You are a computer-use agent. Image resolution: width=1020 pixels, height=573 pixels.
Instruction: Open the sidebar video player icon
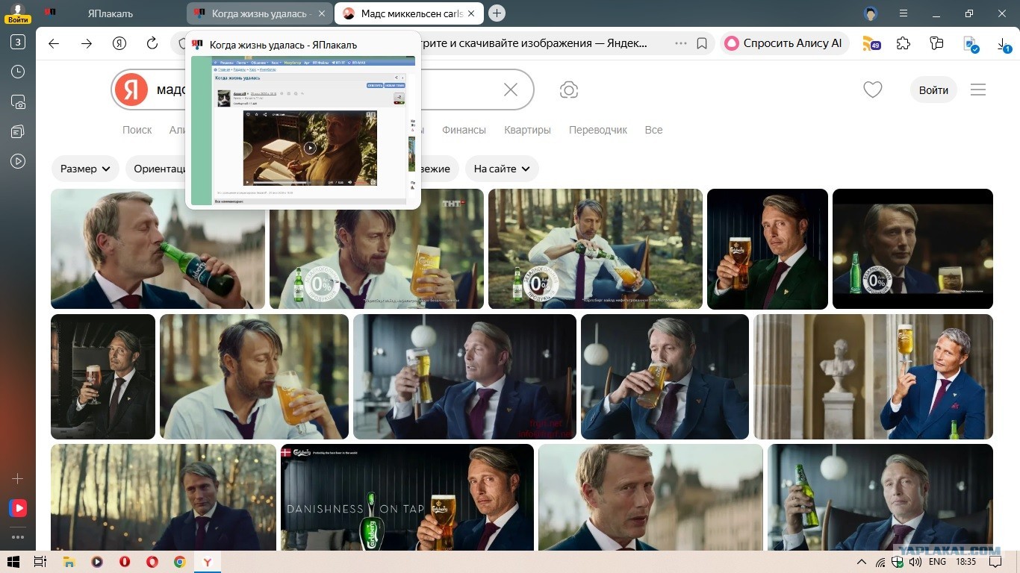[x=18, y=161]
